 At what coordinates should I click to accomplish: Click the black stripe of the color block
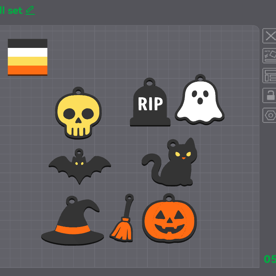28,43
